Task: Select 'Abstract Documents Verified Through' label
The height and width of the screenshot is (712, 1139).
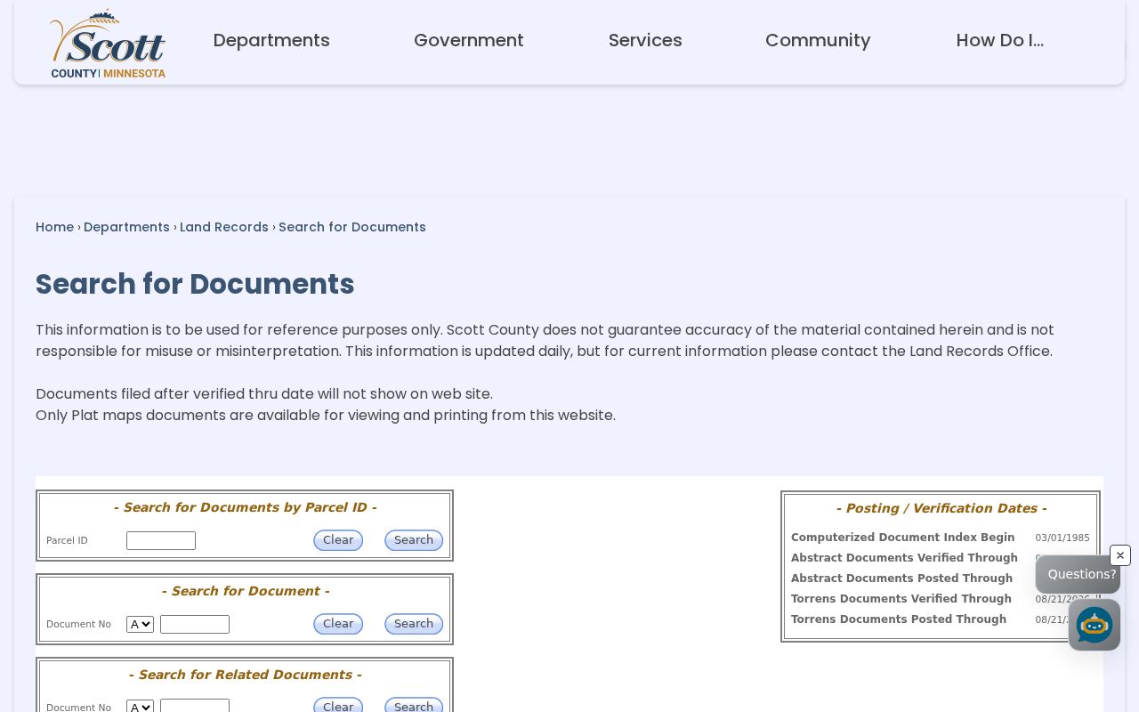Action: (x=904, y=558)
